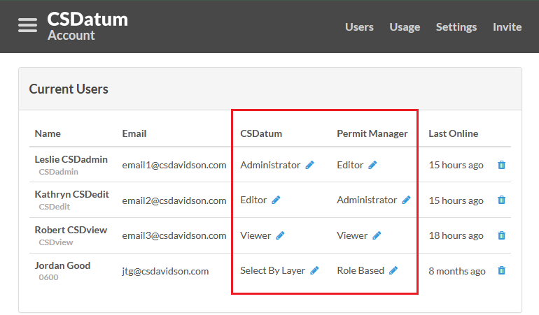
Task: Remove Kathryn CSDedit using trash icon
Action: 501,200
